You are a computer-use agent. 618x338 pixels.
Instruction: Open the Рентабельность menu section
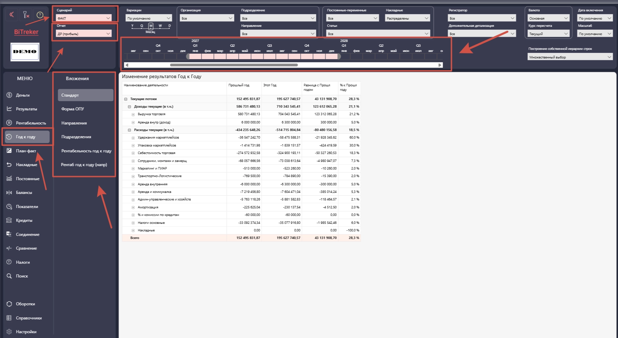tap(31, 123)
